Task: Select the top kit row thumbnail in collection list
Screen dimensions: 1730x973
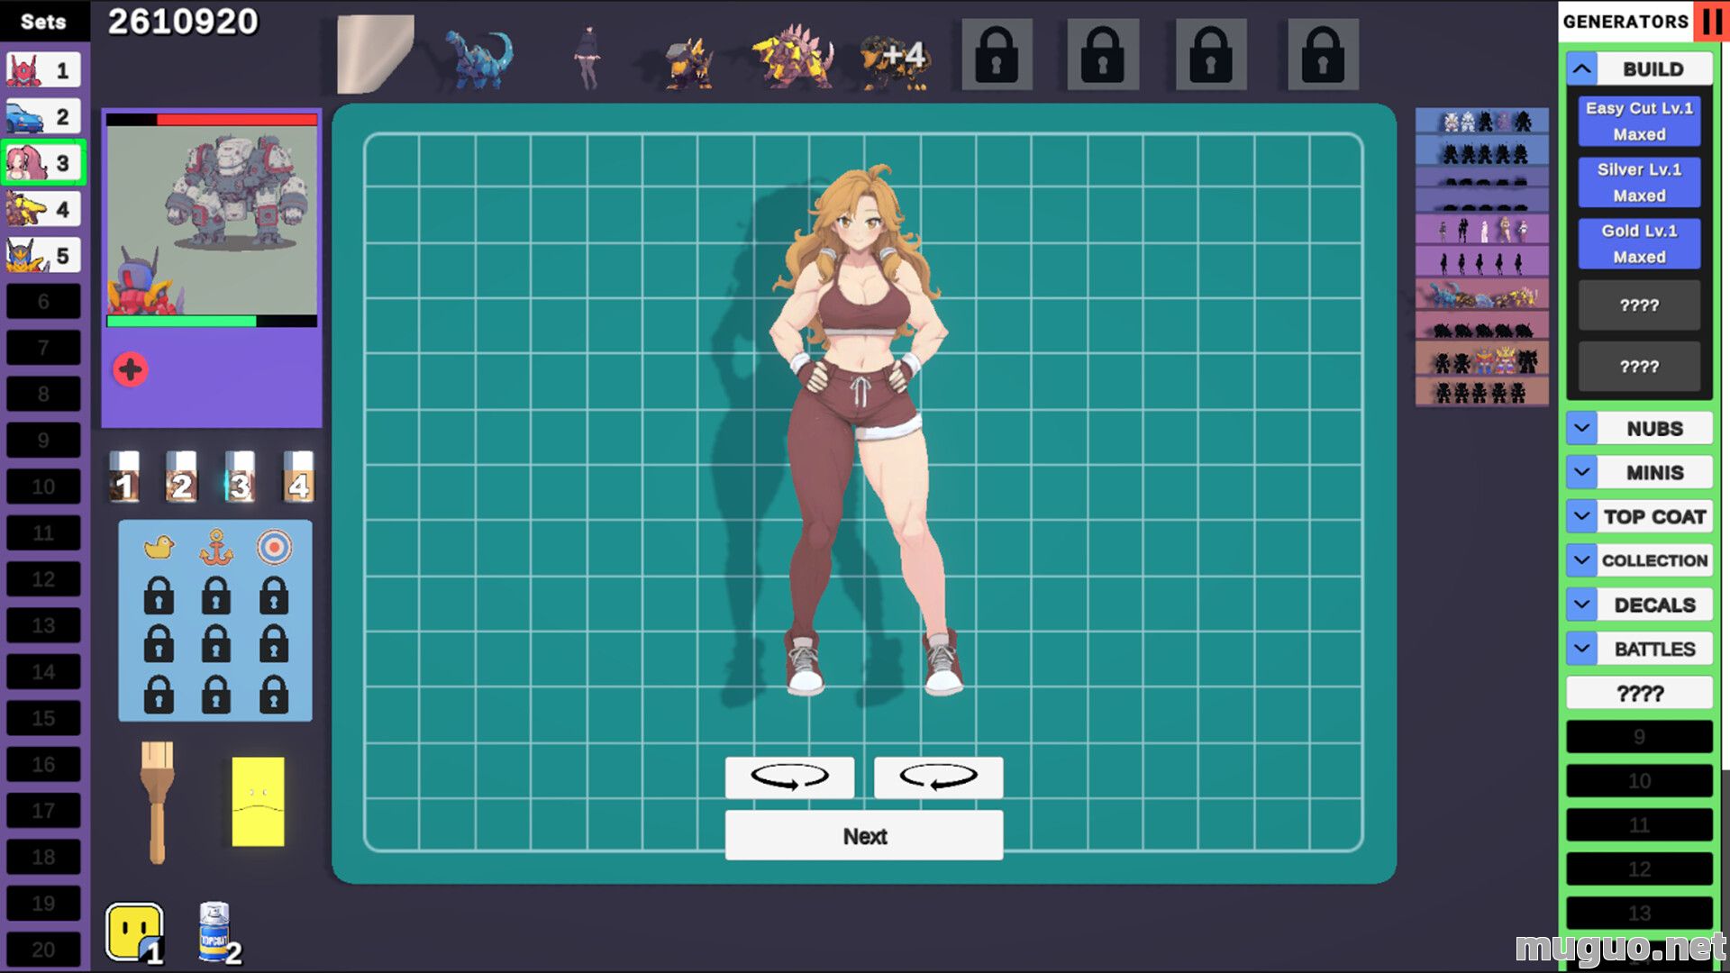Action: [1482, 121]
